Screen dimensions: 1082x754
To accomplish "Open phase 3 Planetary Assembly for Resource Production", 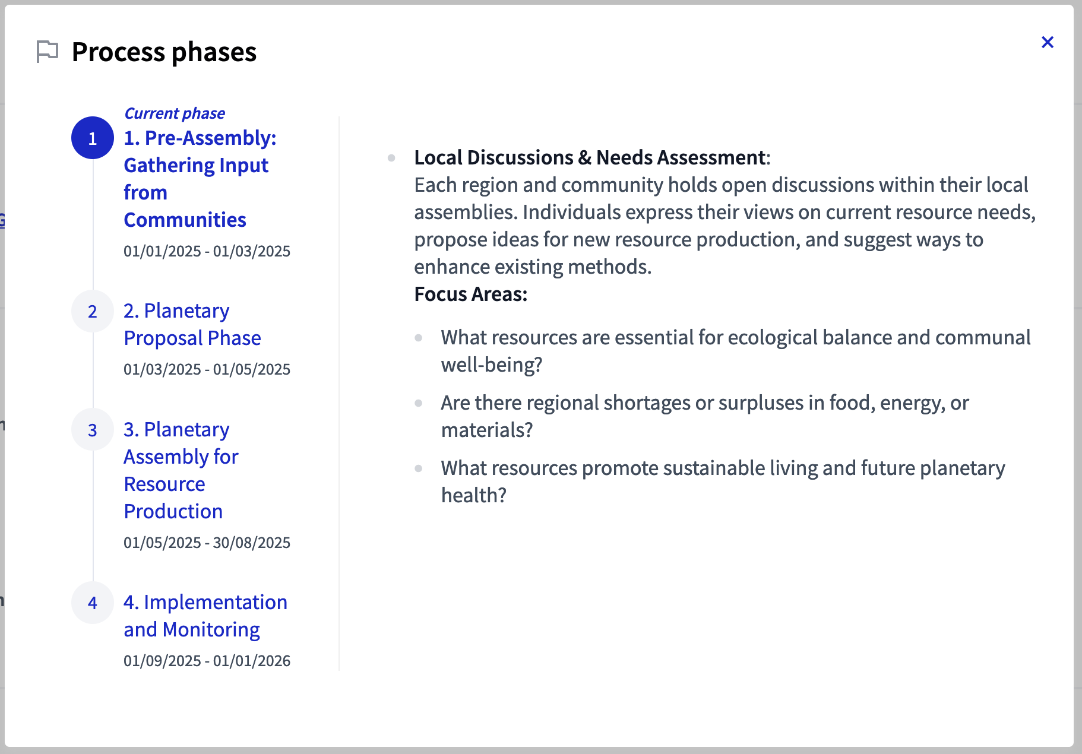I will point(181,470).
